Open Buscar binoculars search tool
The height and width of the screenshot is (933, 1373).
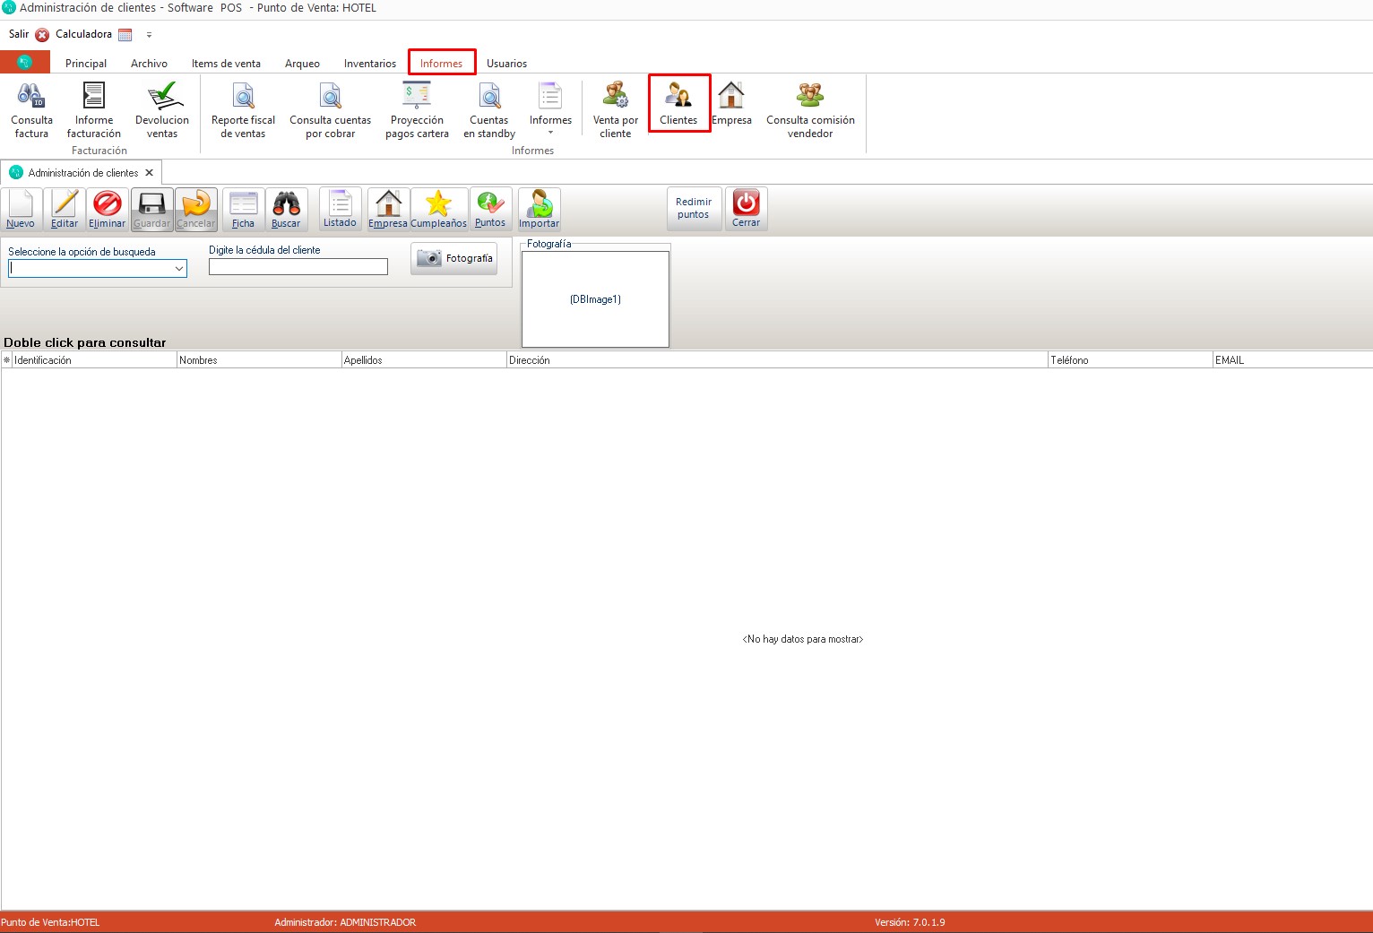(x=286, y=209)
